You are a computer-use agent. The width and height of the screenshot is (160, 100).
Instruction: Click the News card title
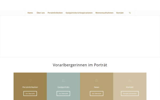[x=97, y=87]
